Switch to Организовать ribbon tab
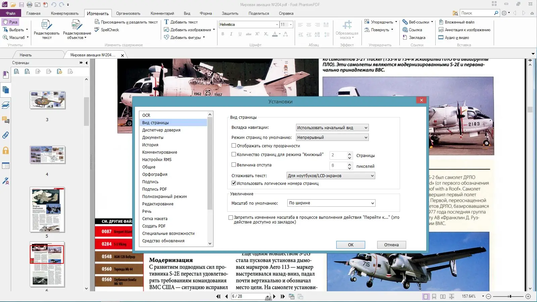537x302 pixels. [x=128, y=13]
